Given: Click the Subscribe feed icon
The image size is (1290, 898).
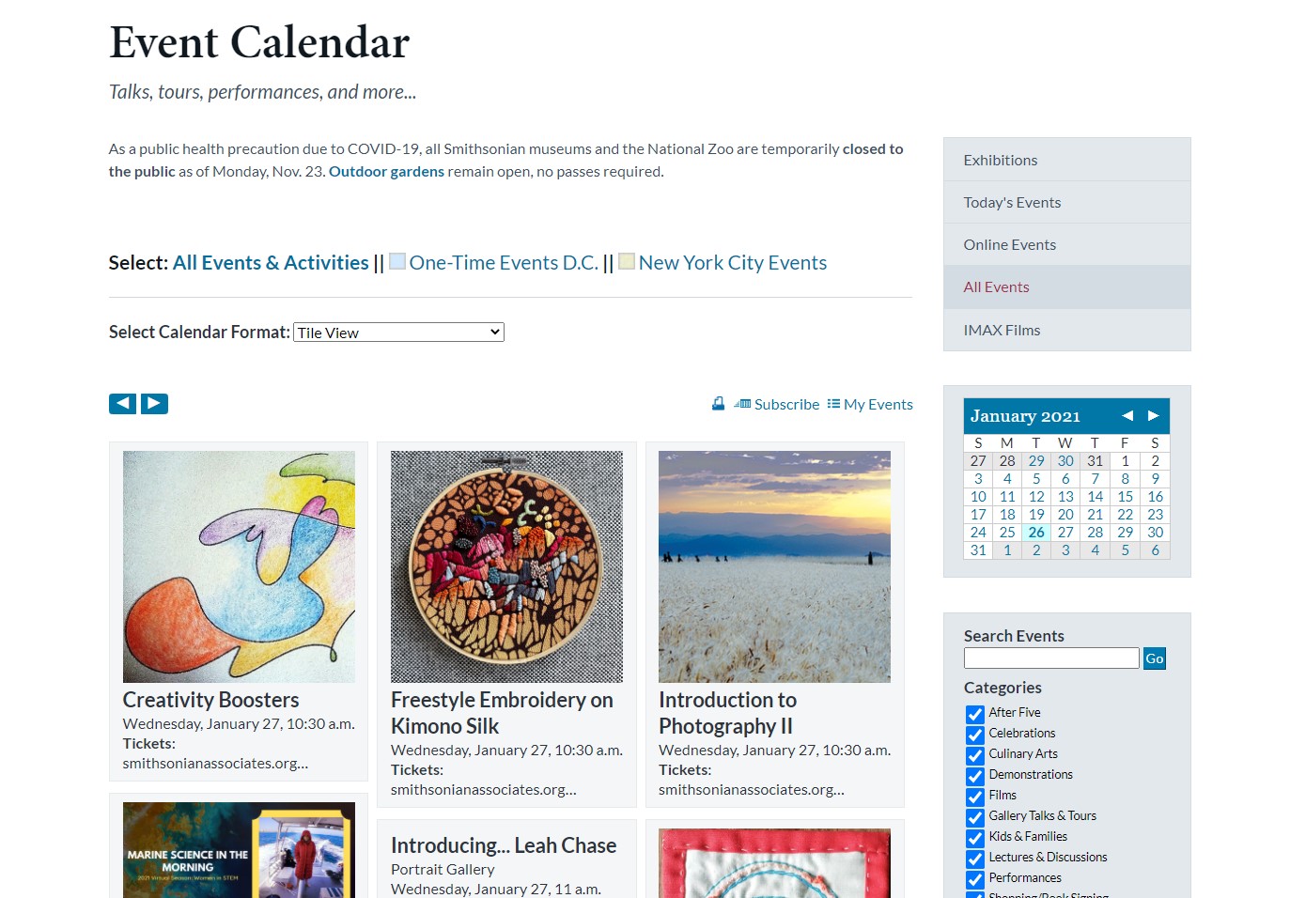Looking at the screenshot, I should [742, 404].
